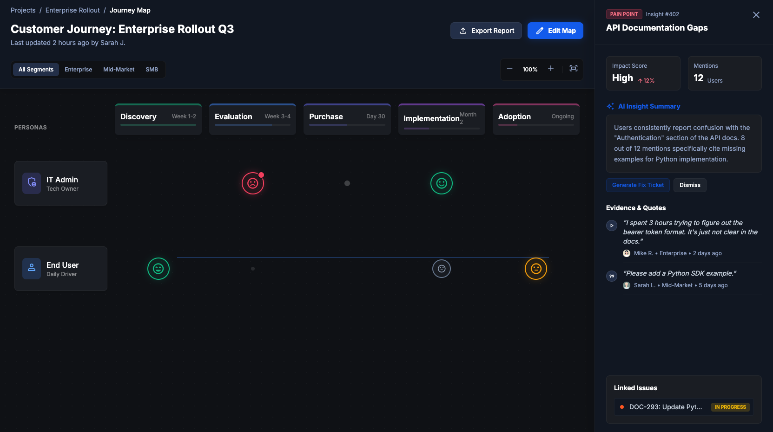Play Mike R.'s audio quote
This screenshot has height=432, width=773.
(x=611, y=226)
